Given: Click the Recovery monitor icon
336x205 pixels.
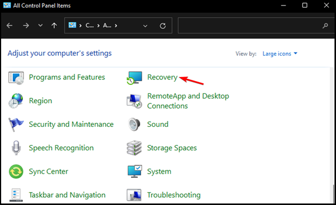Looking at the screenshot, I should [134, 78].
